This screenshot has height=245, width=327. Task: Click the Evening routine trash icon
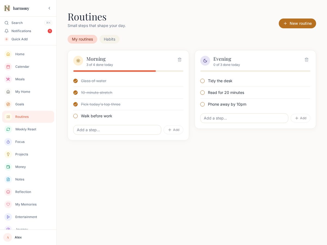point(307,60)
